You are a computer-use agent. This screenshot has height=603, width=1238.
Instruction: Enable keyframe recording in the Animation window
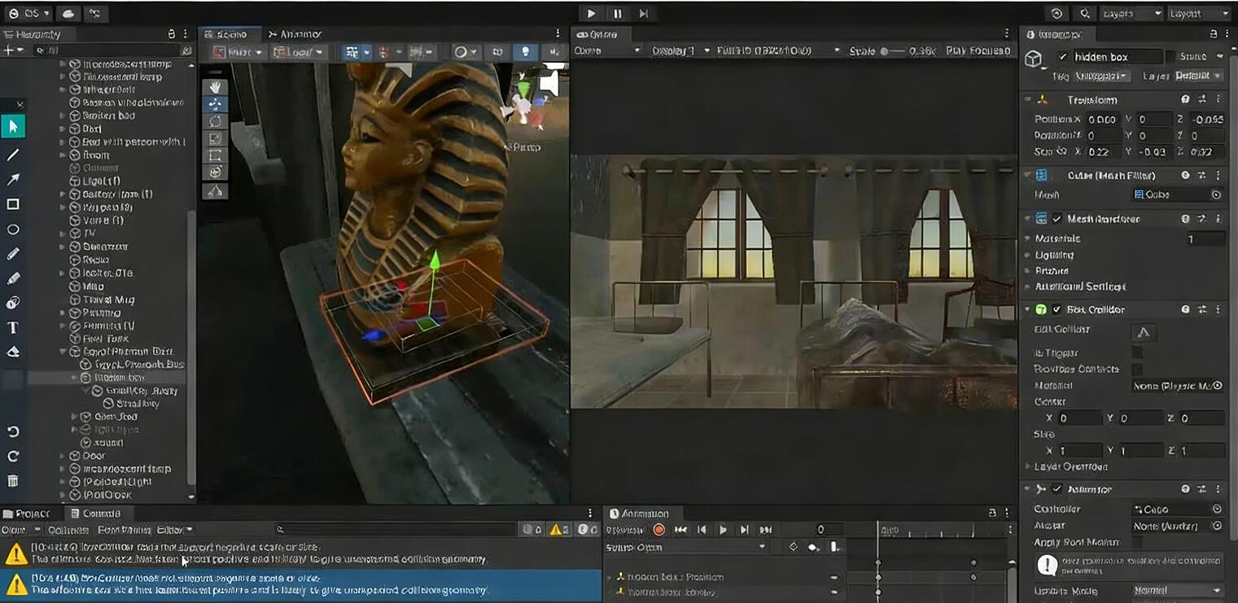659,529
